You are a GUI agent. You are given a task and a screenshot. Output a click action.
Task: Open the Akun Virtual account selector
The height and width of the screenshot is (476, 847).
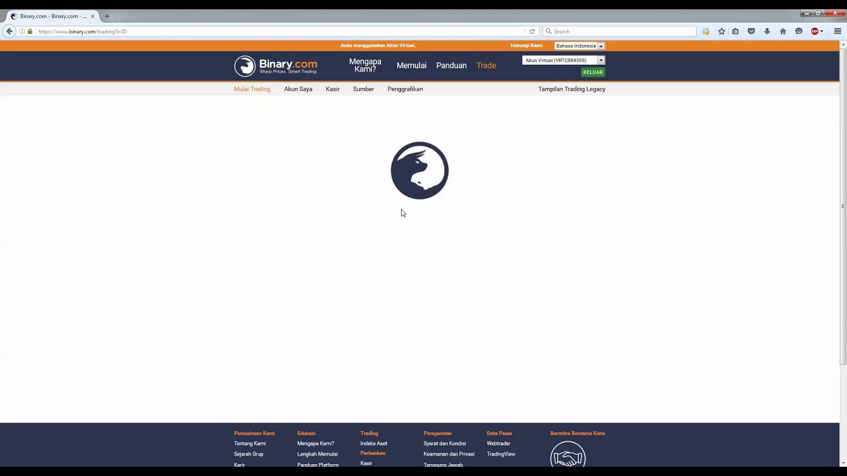tap(563, 60)
